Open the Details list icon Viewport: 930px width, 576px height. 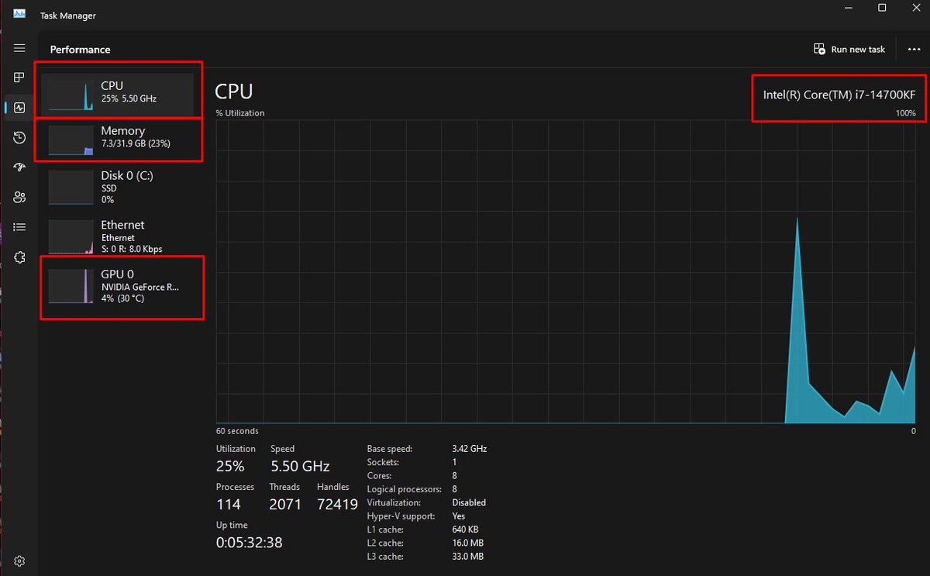[x=19, y=227]
